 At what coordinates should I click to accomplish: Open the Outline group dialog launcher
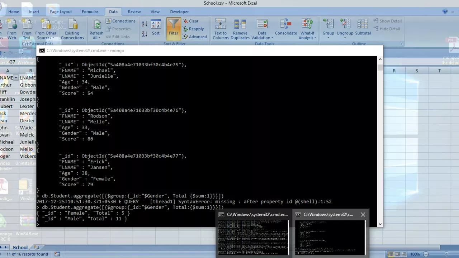click(401, 44)
